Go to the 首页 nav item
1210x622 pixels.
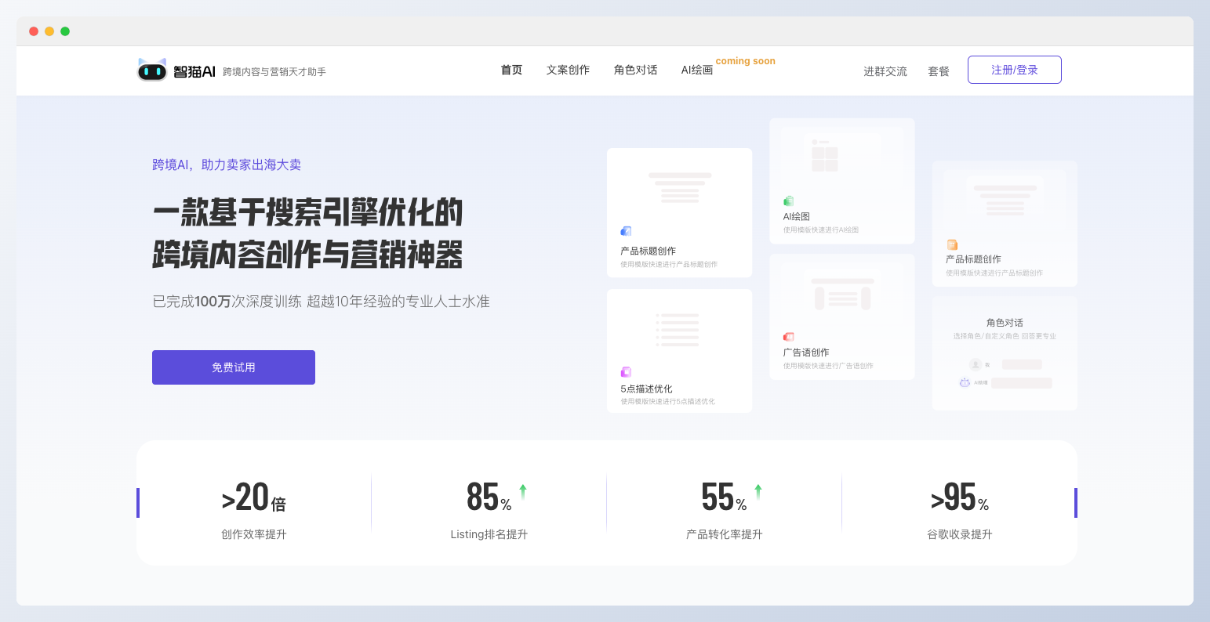511,70
